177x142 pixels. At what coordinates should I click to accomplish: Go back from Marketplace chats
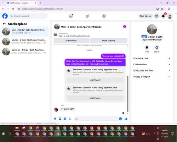coord(4,24)
